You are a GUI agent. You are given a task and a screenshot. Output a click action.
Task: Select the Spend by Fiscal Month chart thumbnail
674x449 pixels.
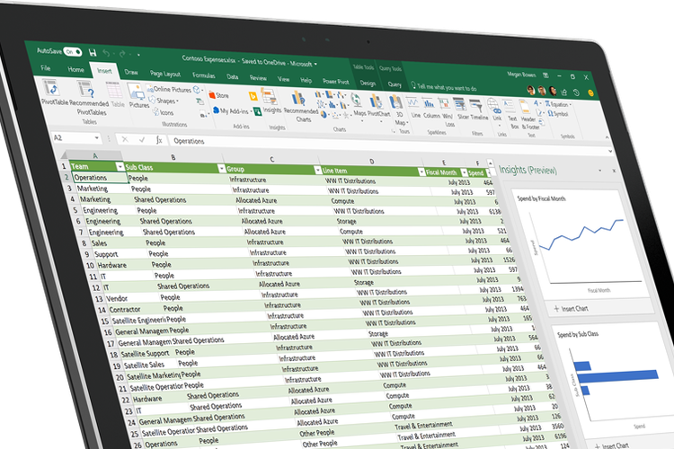[x=582, y=243]
